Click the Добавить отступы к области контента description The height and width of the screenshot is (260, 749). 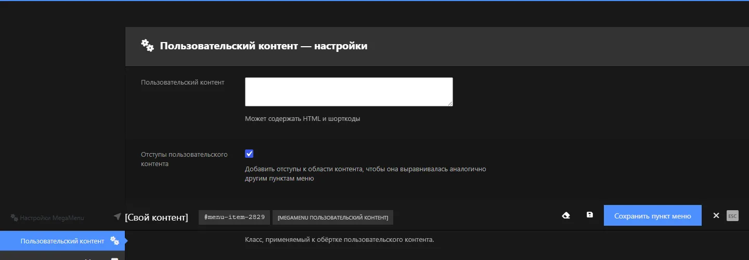click(x=366, y=173)
